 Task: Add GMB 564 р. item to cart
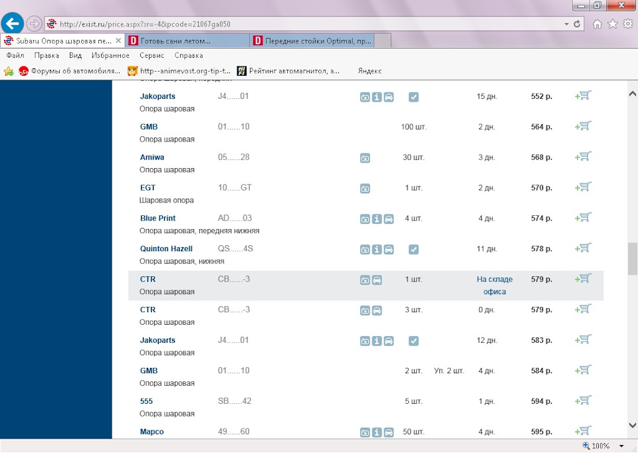coord(583,126)
